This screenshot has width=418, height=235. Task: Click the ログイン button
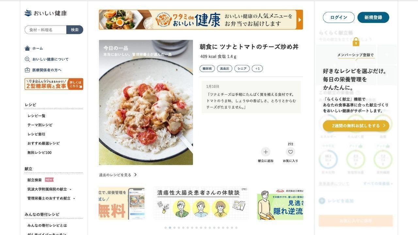pos(339,18)
